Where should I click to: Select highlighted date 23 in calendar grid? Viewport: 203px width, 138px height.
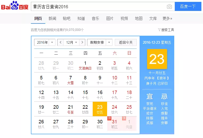click(x=100, y=109)
